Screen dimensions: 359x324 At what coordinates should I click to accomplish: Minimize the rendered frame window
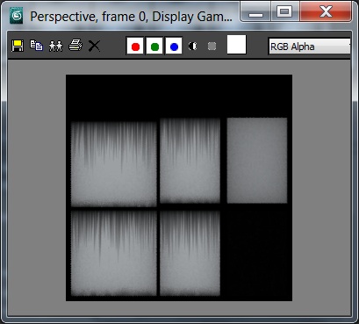(255, 12)
